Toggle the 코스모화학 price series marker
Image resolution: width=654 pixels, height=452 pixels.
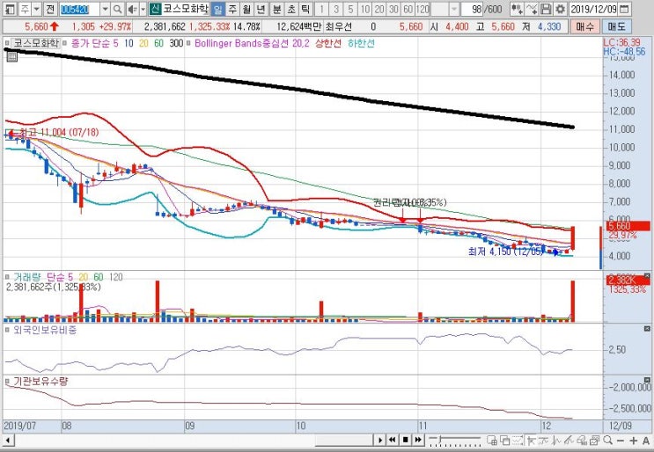7,43
